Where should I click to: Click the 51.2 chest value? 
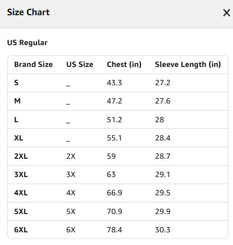pos(114,120)
